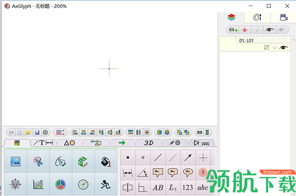Viewport: 296px width, 196px height.
Task: Insert a rounded speech bubble callout
Action: click(173, 172)
